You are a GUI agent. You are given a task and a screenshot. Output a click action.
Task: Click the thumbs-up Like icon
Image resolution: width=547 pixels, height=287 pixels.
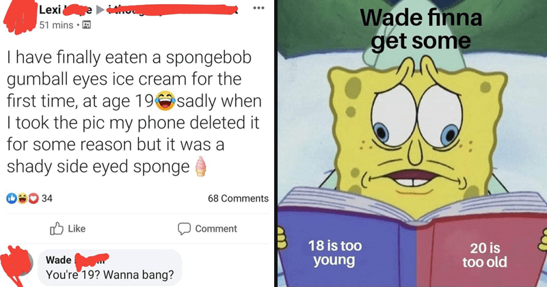(x=57, y=228)
